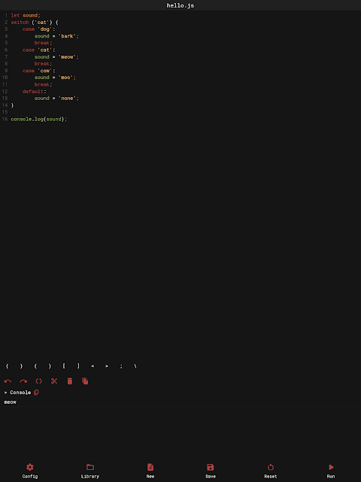Click the hello.js file title
The image size is (361, 482).
[x=180, y=5]
